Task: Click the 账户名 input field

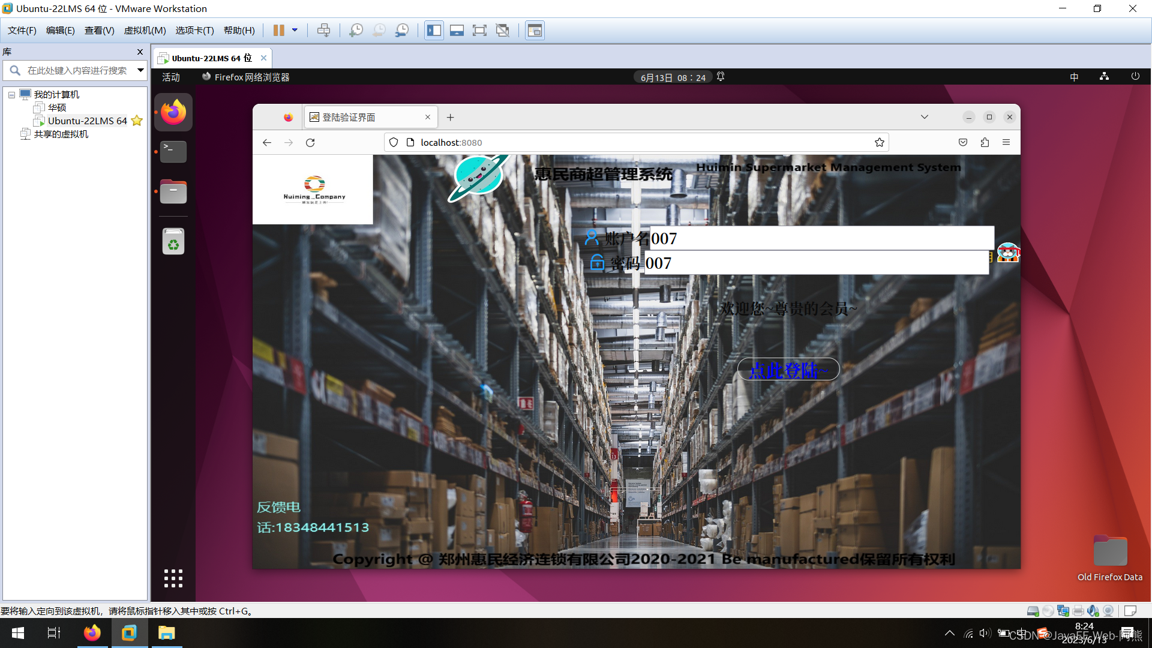Action: [x=822, y=238]
